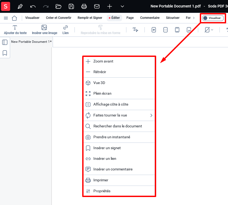Select Vue 3D menu entry
228x205 pixels.
click(x=119, y=83)
